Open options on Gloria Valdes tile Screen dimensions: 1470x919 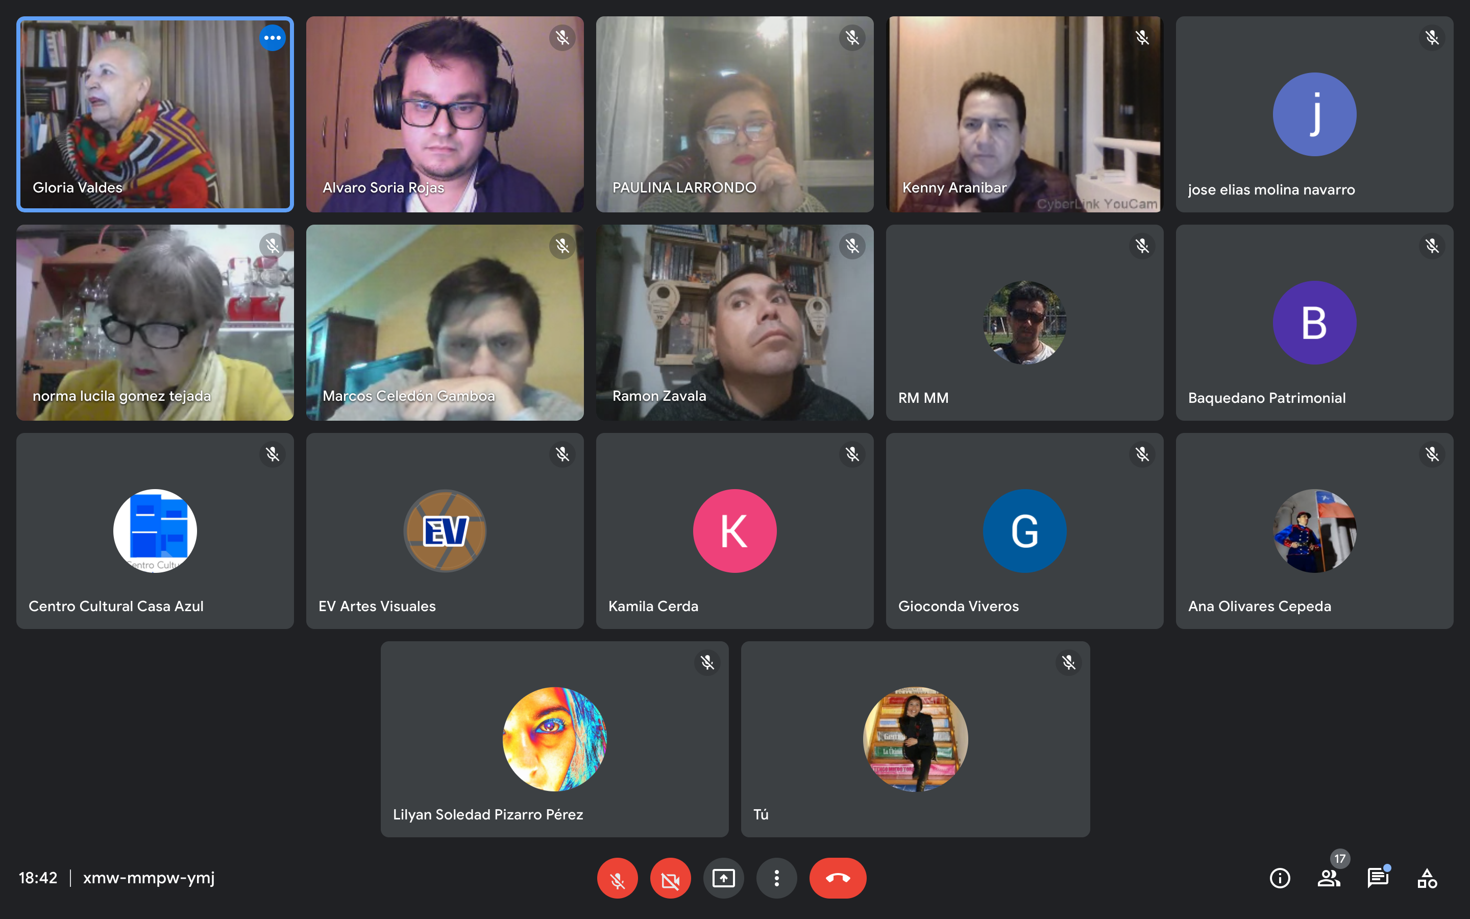point(272,38)
